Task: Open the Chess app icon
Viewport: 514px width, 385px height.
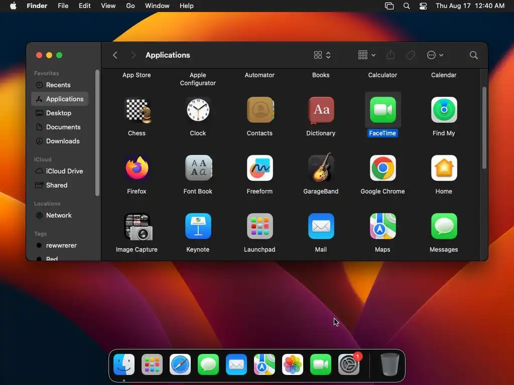Action: coord(139,110)
